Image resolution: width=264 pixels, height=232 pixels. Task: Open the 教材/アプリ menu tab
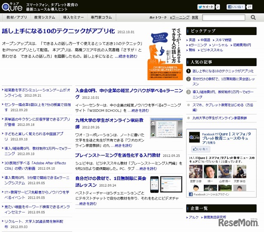[16, 17]
